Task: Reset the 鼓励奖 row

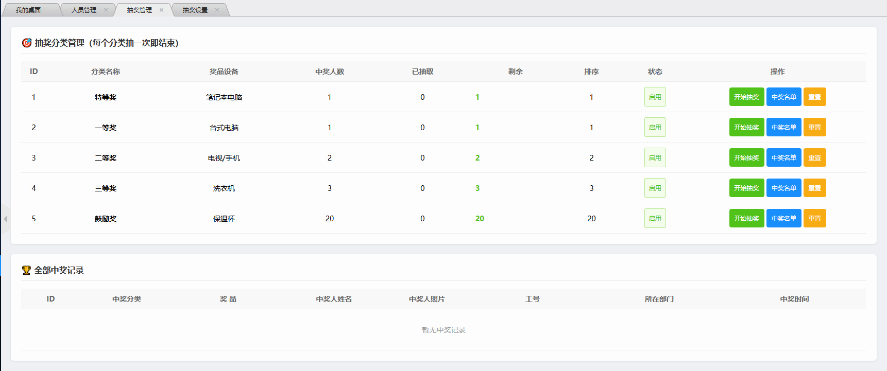Action: click(x=814, y=218)
